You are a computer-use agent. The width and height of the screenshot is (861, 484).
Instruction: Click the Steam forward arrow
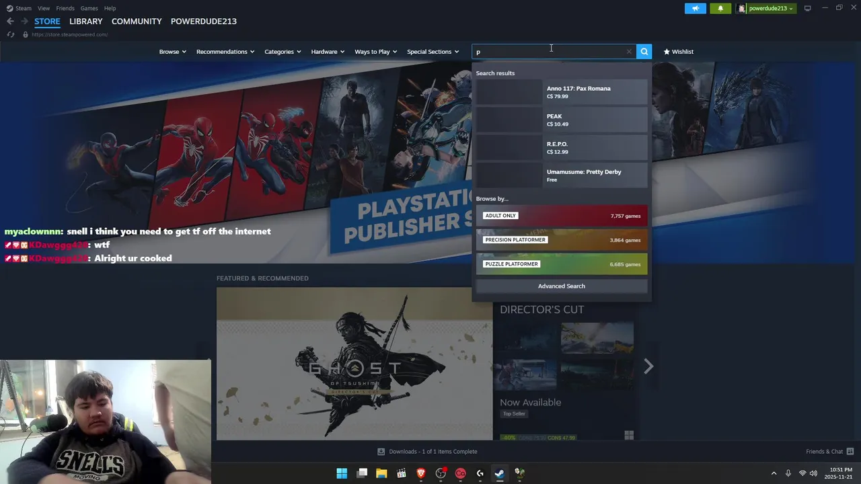pyautogui.click(x=24, y=22)
